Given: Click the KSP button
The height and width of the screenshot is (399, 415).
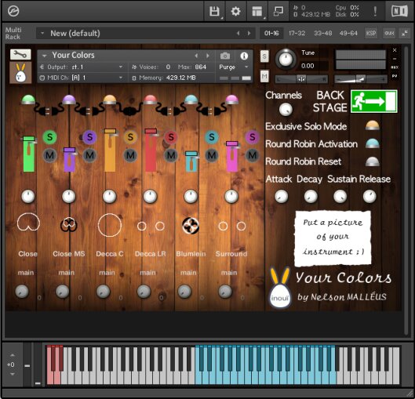Looking at the screenshot, I should 371,33.
